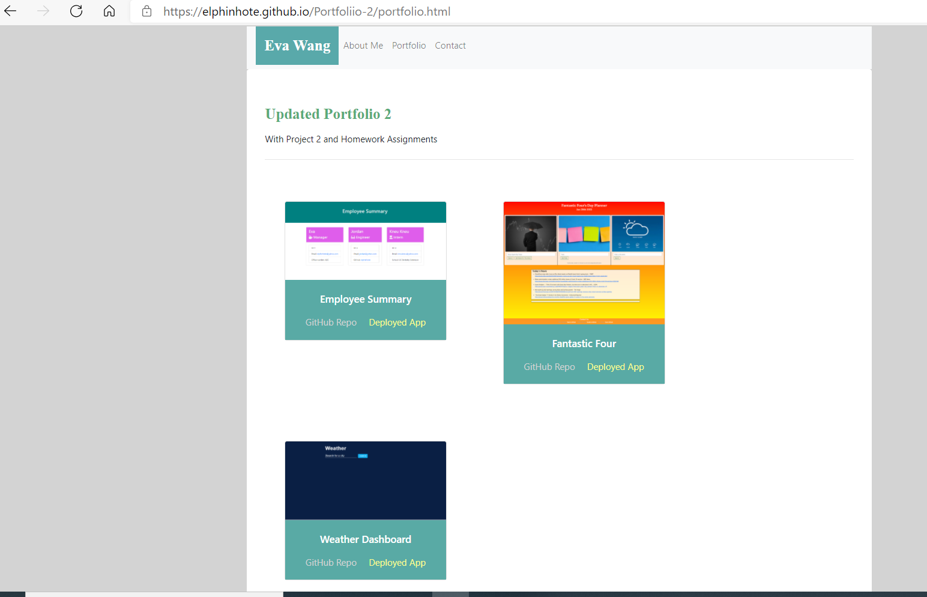This screenshot has height=597, width=927.
Task: Go to browser home icon
Action: pos(109,11)
